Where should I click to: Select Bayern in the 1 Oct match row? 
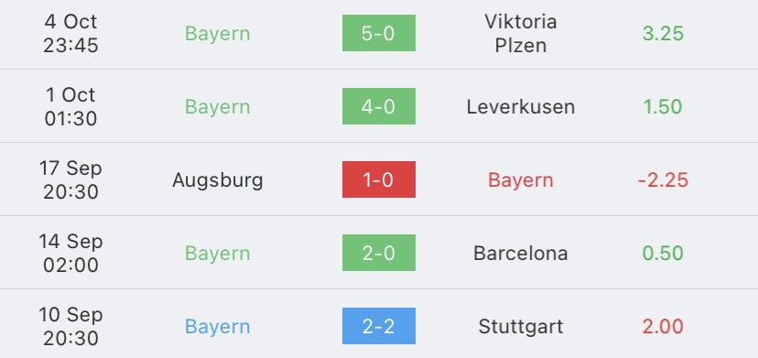coord(218,107)
